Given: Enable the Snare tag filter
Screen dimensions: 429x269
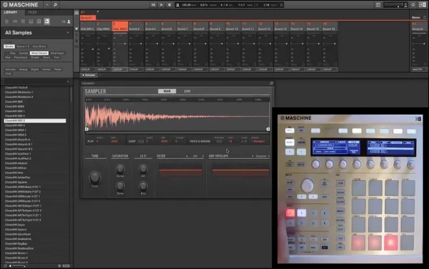Looking at the screenshot, I should 46,58.
